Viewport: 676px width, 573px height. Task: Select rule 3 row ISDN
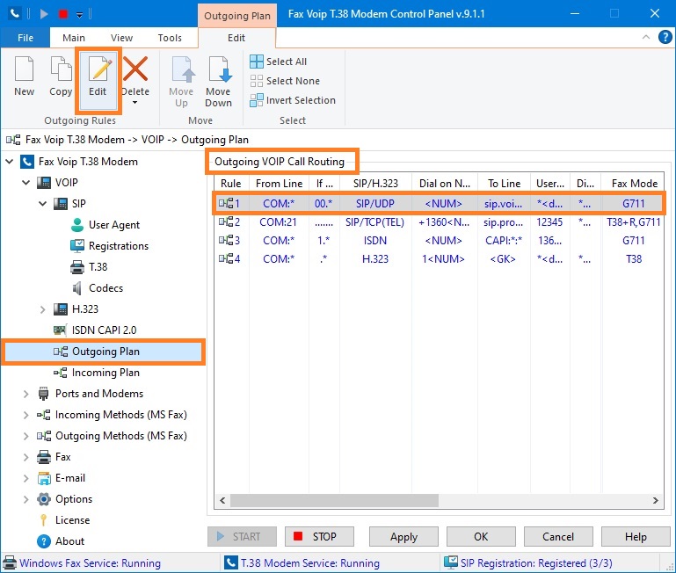tap(439, 241)
